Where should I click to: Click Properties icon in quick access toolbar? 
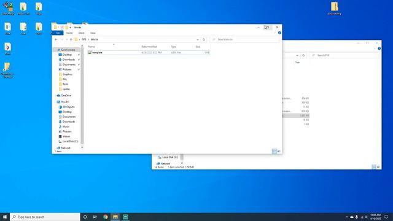(62, 27)
